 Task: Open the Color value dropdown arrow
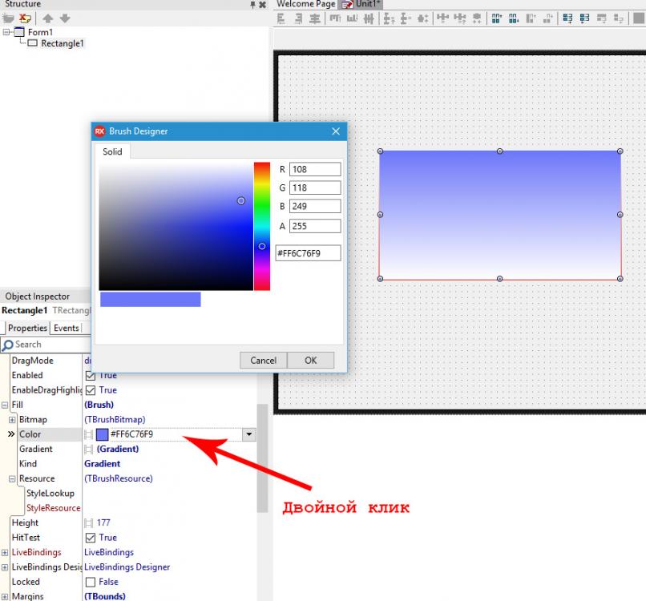248,434
